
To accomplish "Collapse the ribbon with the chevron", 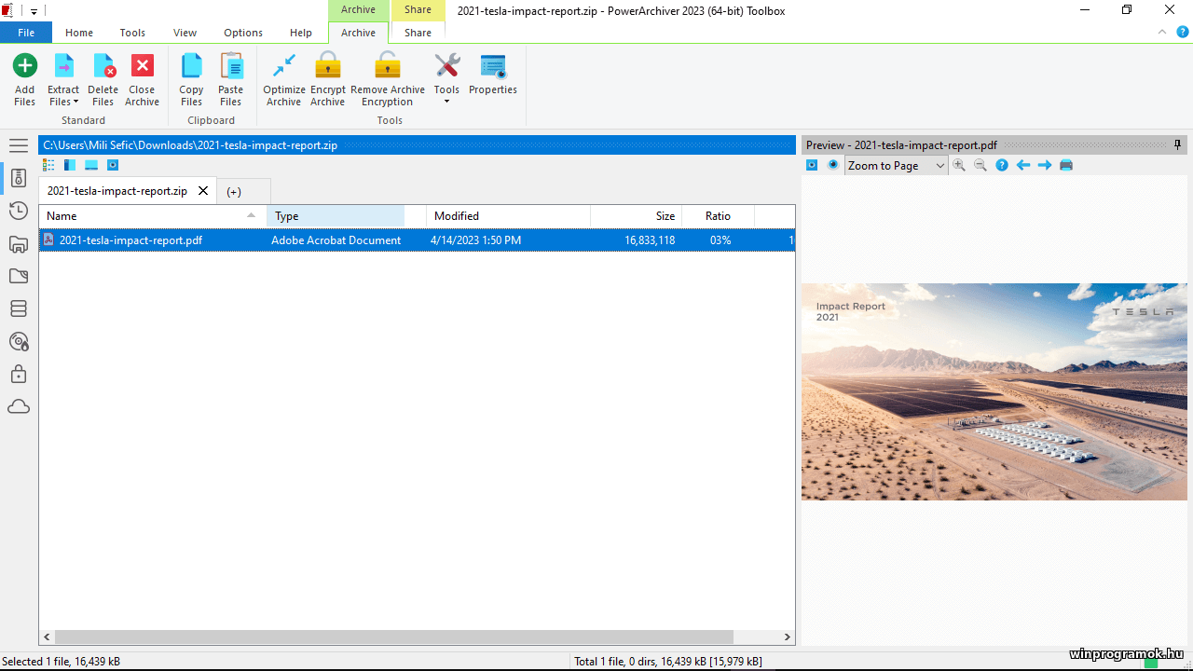I will pos(1162,32).
